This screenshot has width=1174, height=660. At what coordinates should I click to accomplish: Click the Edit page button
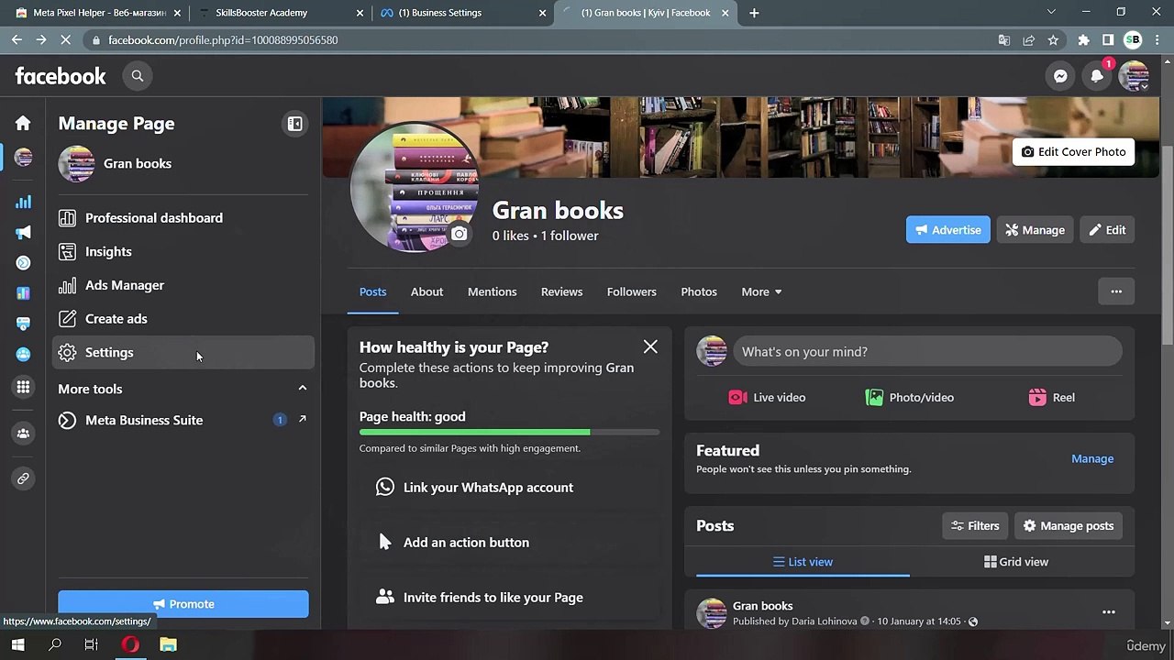click(x=1107, y=230)
